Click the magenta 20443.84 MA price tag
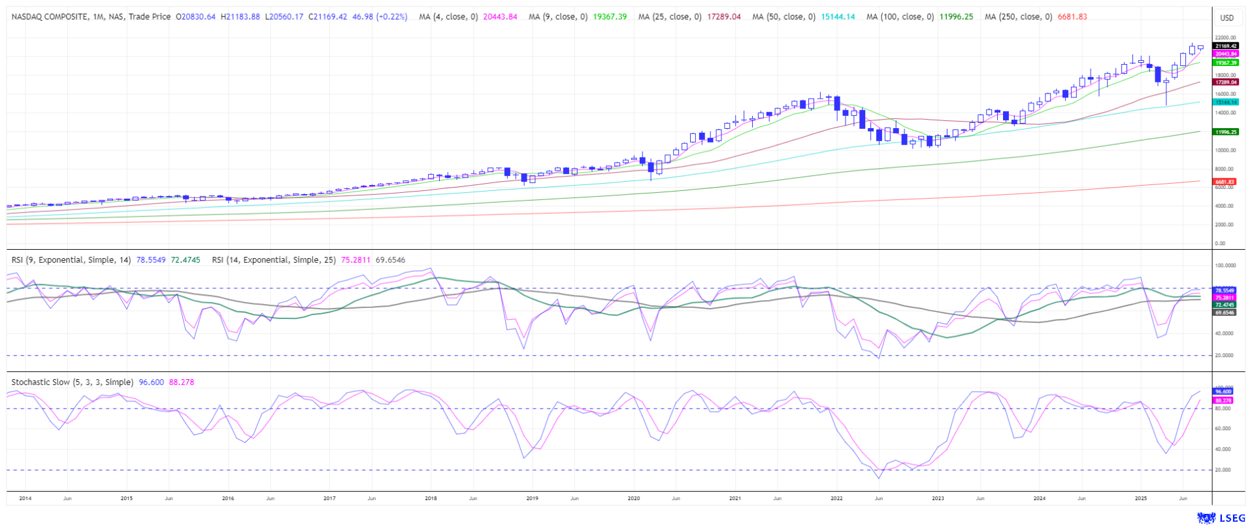Image resolution: width=1252 pixels, height=525 pixels. coord(1225,54)
